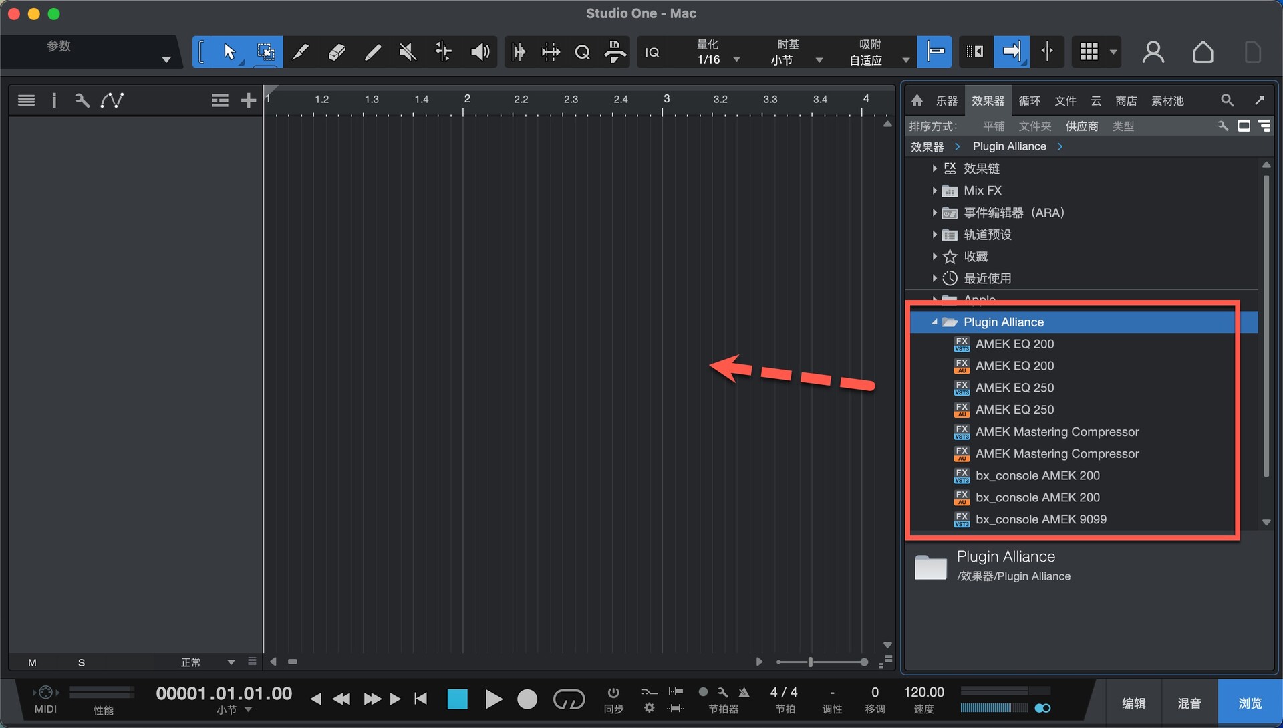This screenshot has width=1283, height=728.
Task: Open the track list icon
Action: point(27,100)
